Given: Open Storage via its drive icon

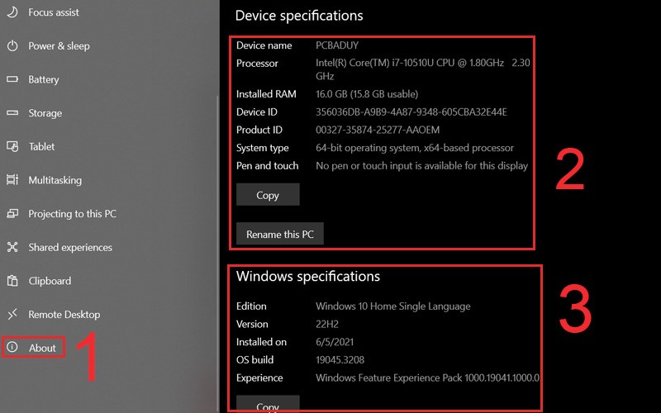Looking at the screenshot, I should coord(12,113).
